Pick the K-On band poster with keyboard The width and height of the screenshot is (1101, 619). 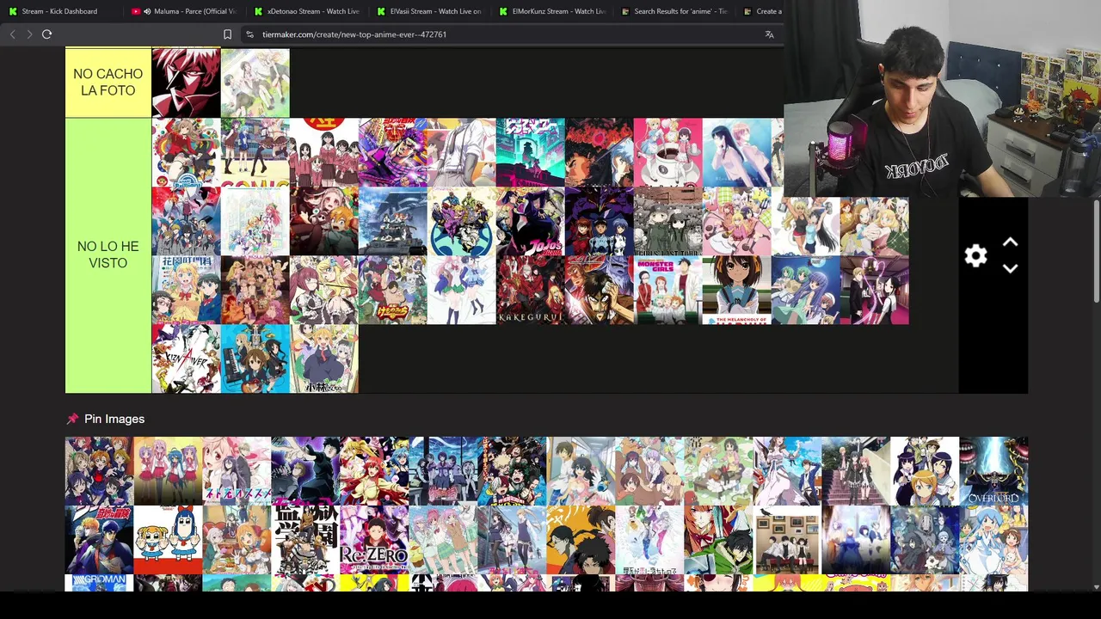(x=255, y=359)
